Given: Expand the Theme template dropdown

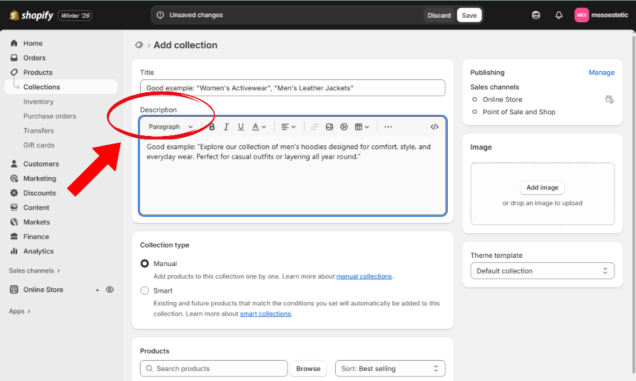Looking at the screenshot, I should pyautogui.click(x=542, y=271).
